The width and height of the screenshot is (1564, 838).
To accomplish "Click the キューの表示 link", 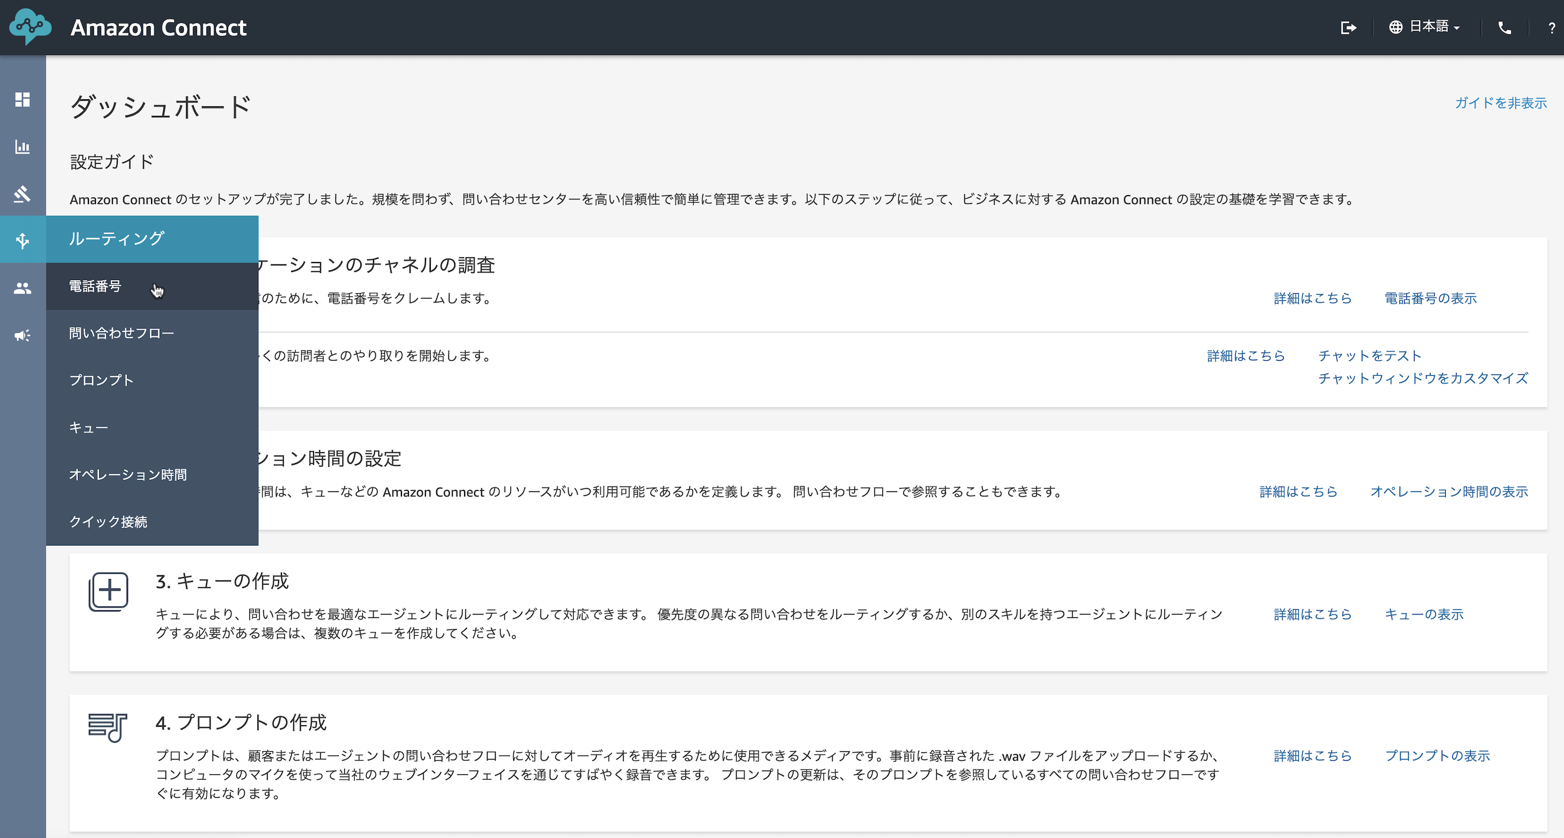I will coord(1424,614).
